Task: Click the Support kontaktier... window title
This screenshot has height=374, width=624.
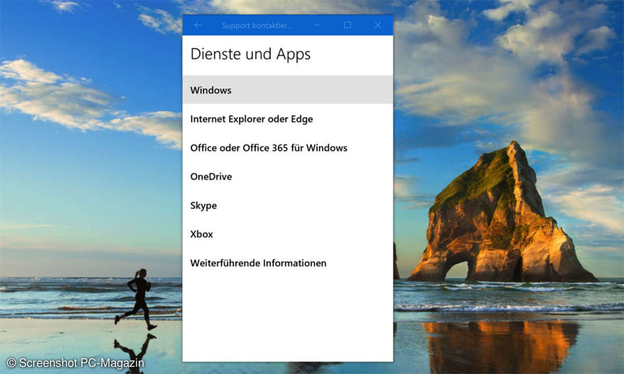Action: coord(257,25)
